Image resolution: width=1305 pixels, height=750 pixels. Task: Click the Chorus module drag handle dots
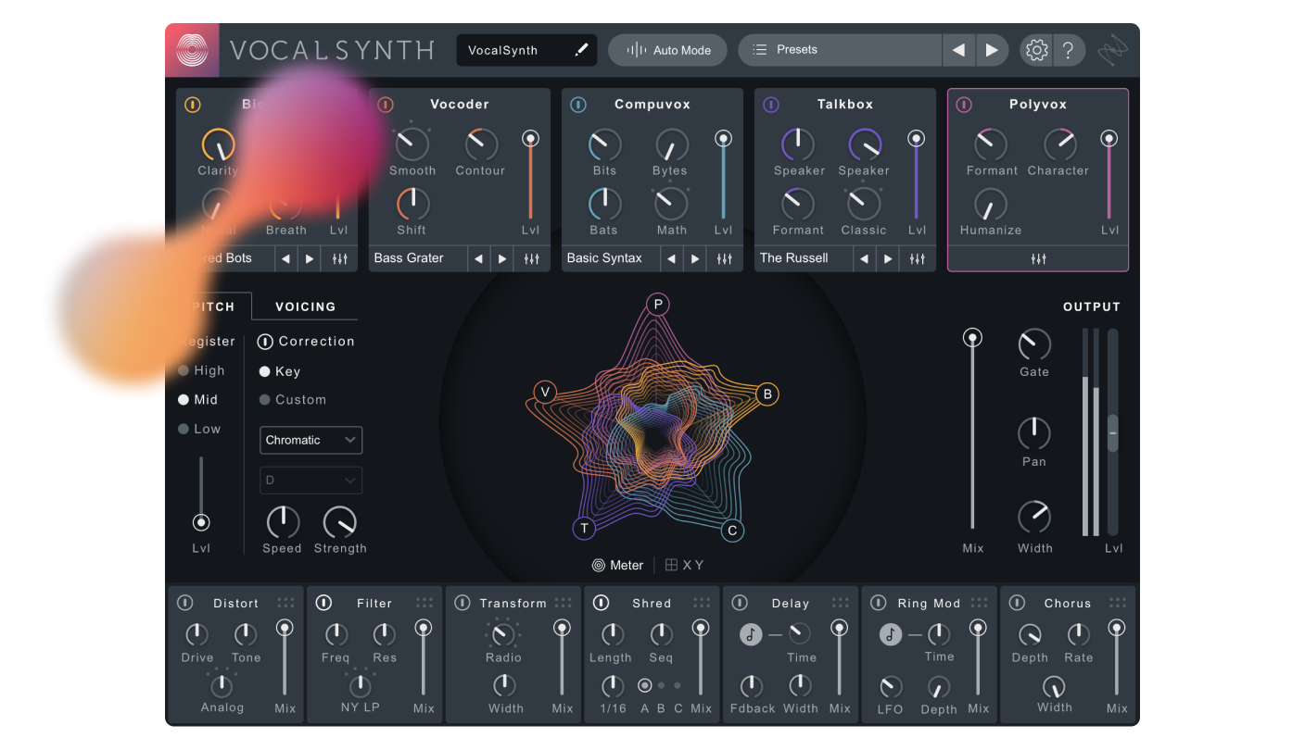click(x=1118, y=603)
